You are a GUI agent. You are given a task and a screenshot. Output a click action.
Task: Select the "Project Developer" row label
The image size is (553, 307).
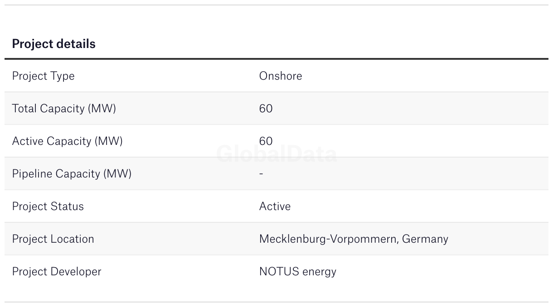pos(57,272)
